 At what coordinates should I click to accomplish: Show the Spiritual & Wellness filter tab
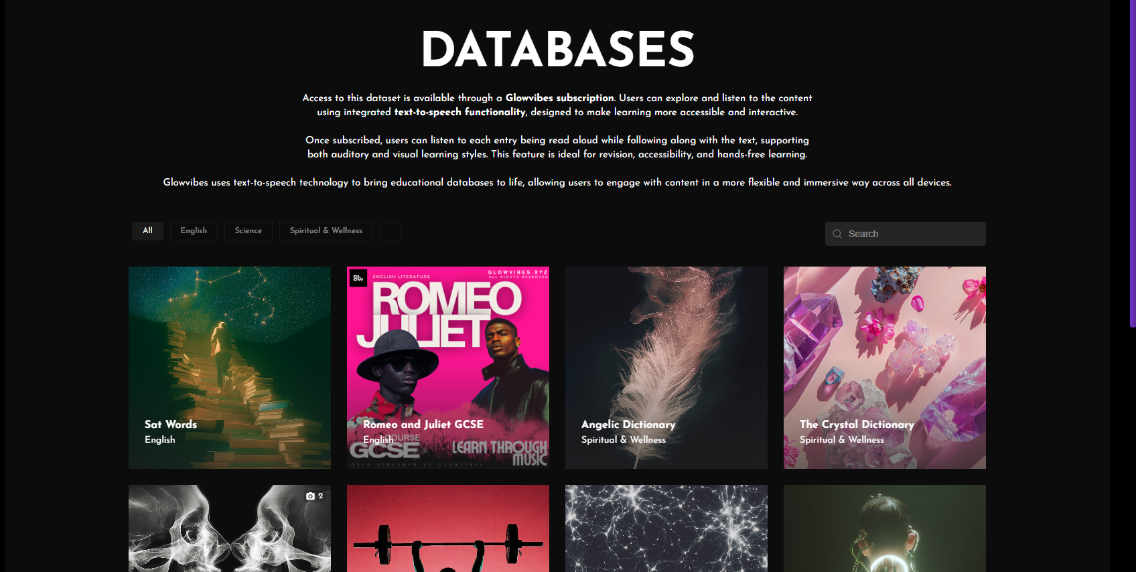(326, 230)
